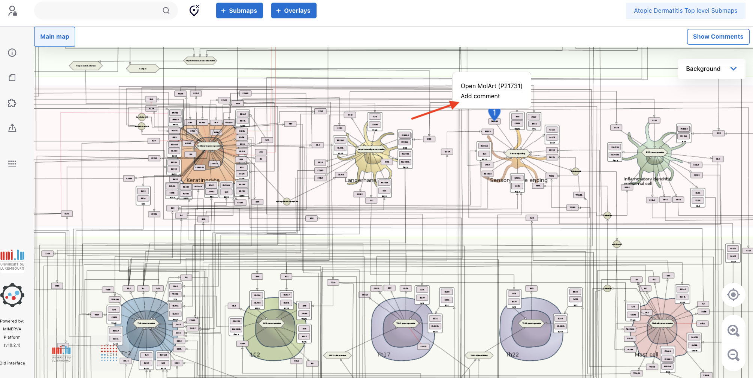Open the project info icon in sidebar
753x378 pixels.
pos(12,53)
